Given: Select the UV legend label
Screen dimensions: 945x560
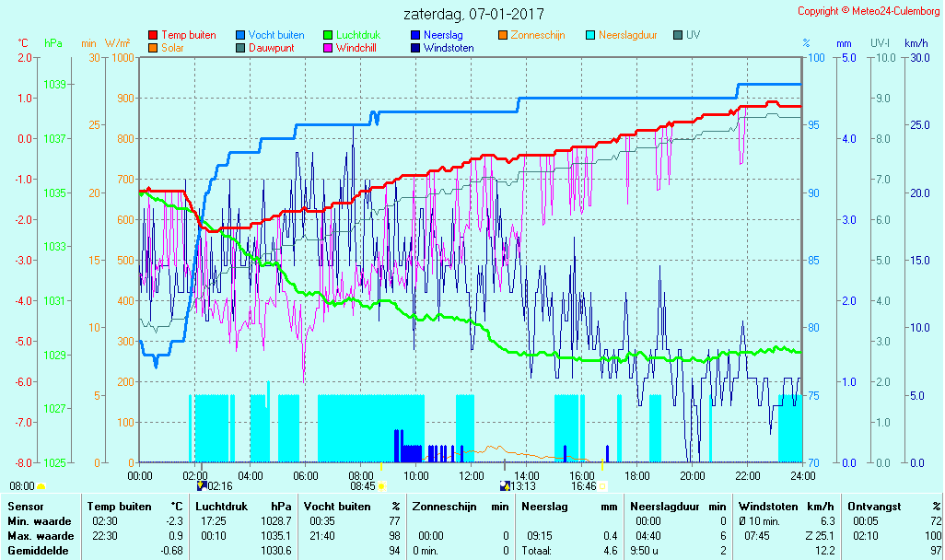Looking at the screenshot, I should [x=693, y=35].
